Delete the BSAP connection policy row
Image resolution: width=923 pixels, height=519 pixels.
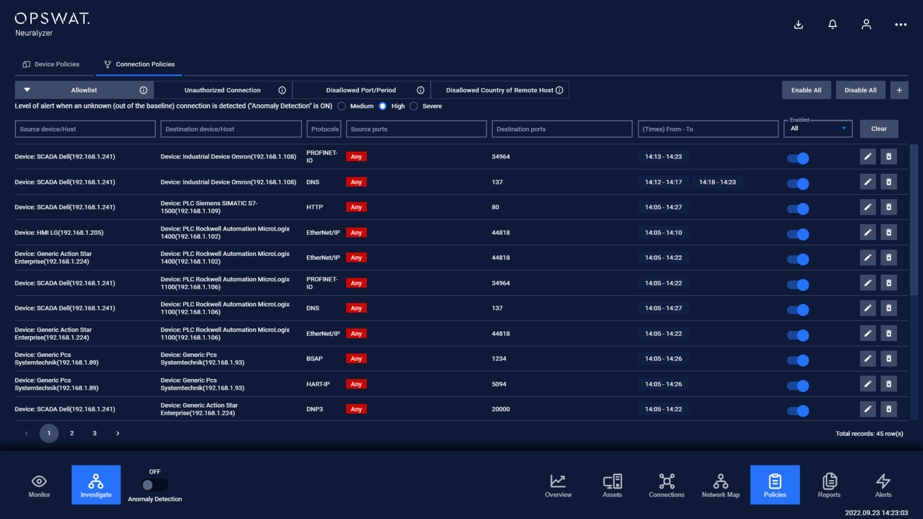tap(888, 359)
